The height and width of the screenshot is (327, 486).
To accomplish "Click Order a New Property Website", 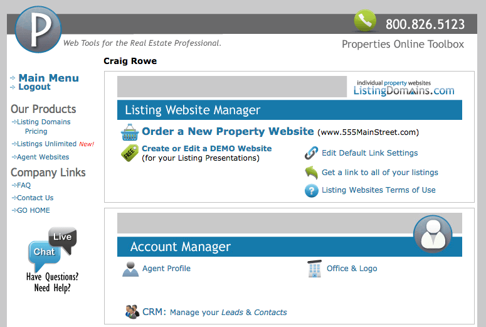I will 228,131.
